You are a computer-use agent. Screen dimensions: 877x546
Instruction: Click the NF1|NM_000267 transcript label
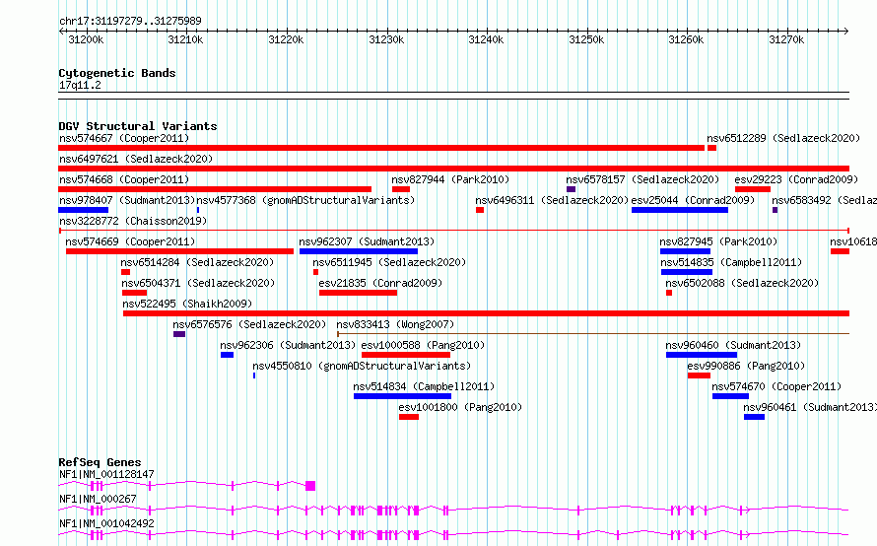(x=98, y=499)
